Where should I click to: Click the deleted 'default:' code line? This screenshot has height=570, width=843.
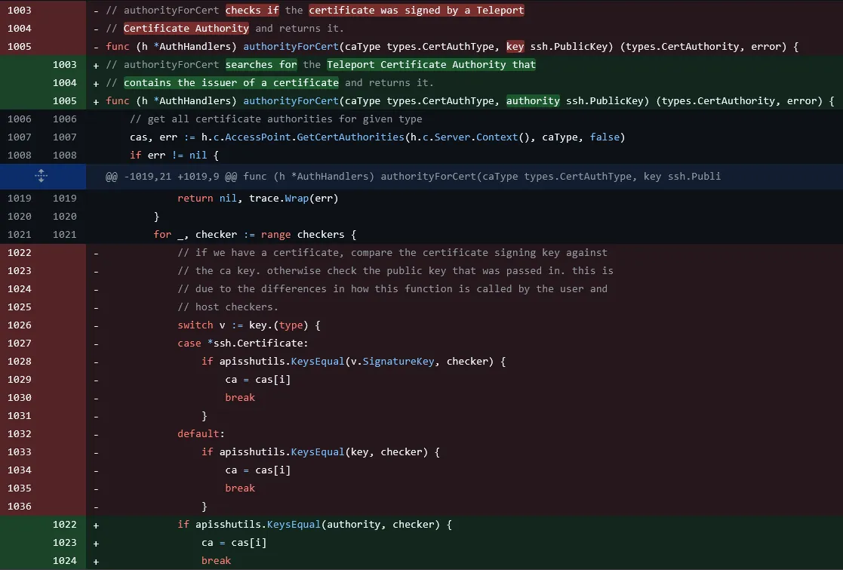[x=201, y=434]
